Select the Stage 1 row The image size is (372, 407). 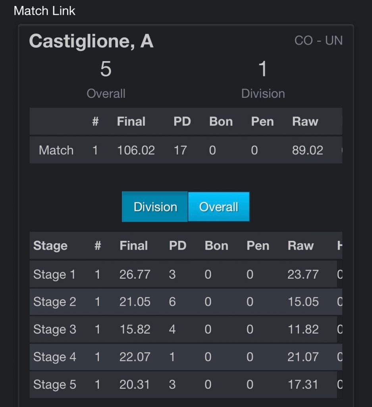click(186, 274)
